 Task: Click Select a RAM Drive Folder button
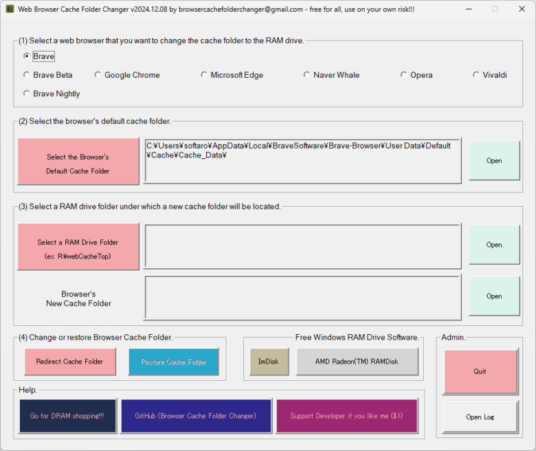(x=78, y=247)
